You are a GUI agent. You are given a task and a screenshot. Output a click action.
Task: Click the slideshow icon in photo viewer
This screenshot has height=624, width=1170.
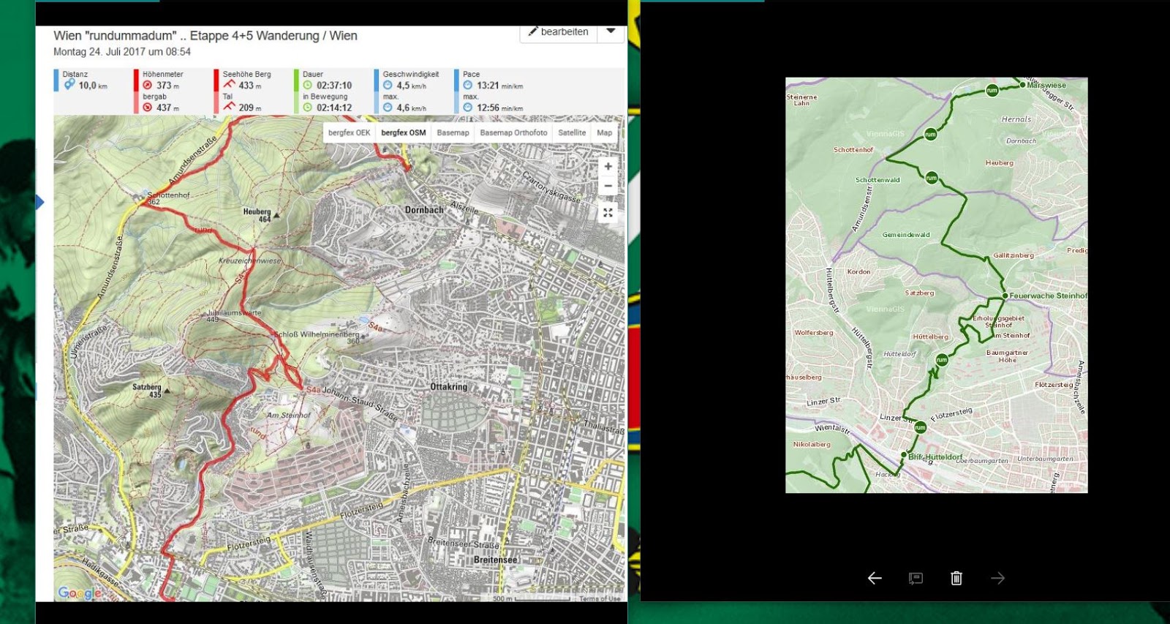click(x=916, y=578)
